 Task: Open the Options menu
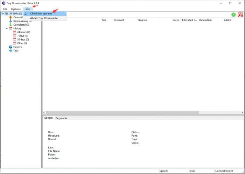coord(16,9)
